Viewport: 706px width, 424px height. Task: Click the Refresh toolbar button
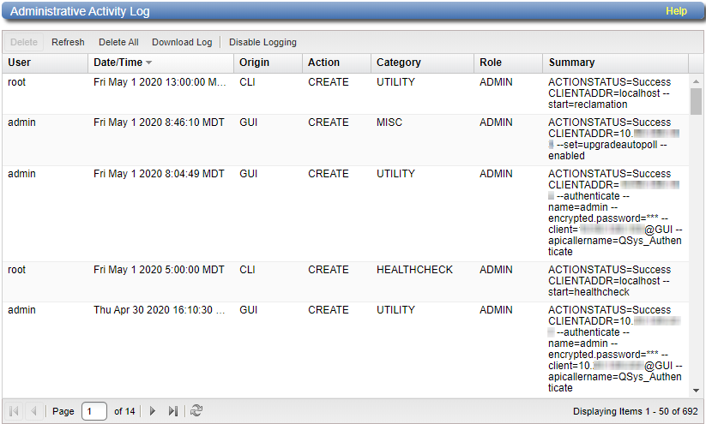click(68, 42)
